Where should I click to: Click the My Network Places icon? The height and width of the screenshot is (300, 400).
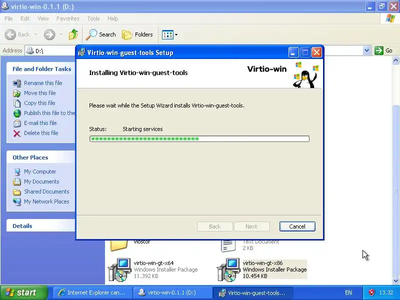[17, 201]
